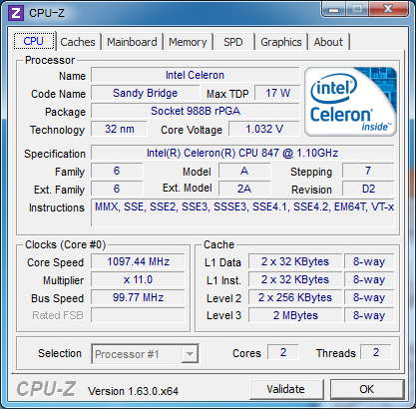Click the Bus Speed value '99.77 MHz'

(x=138, y=297)
